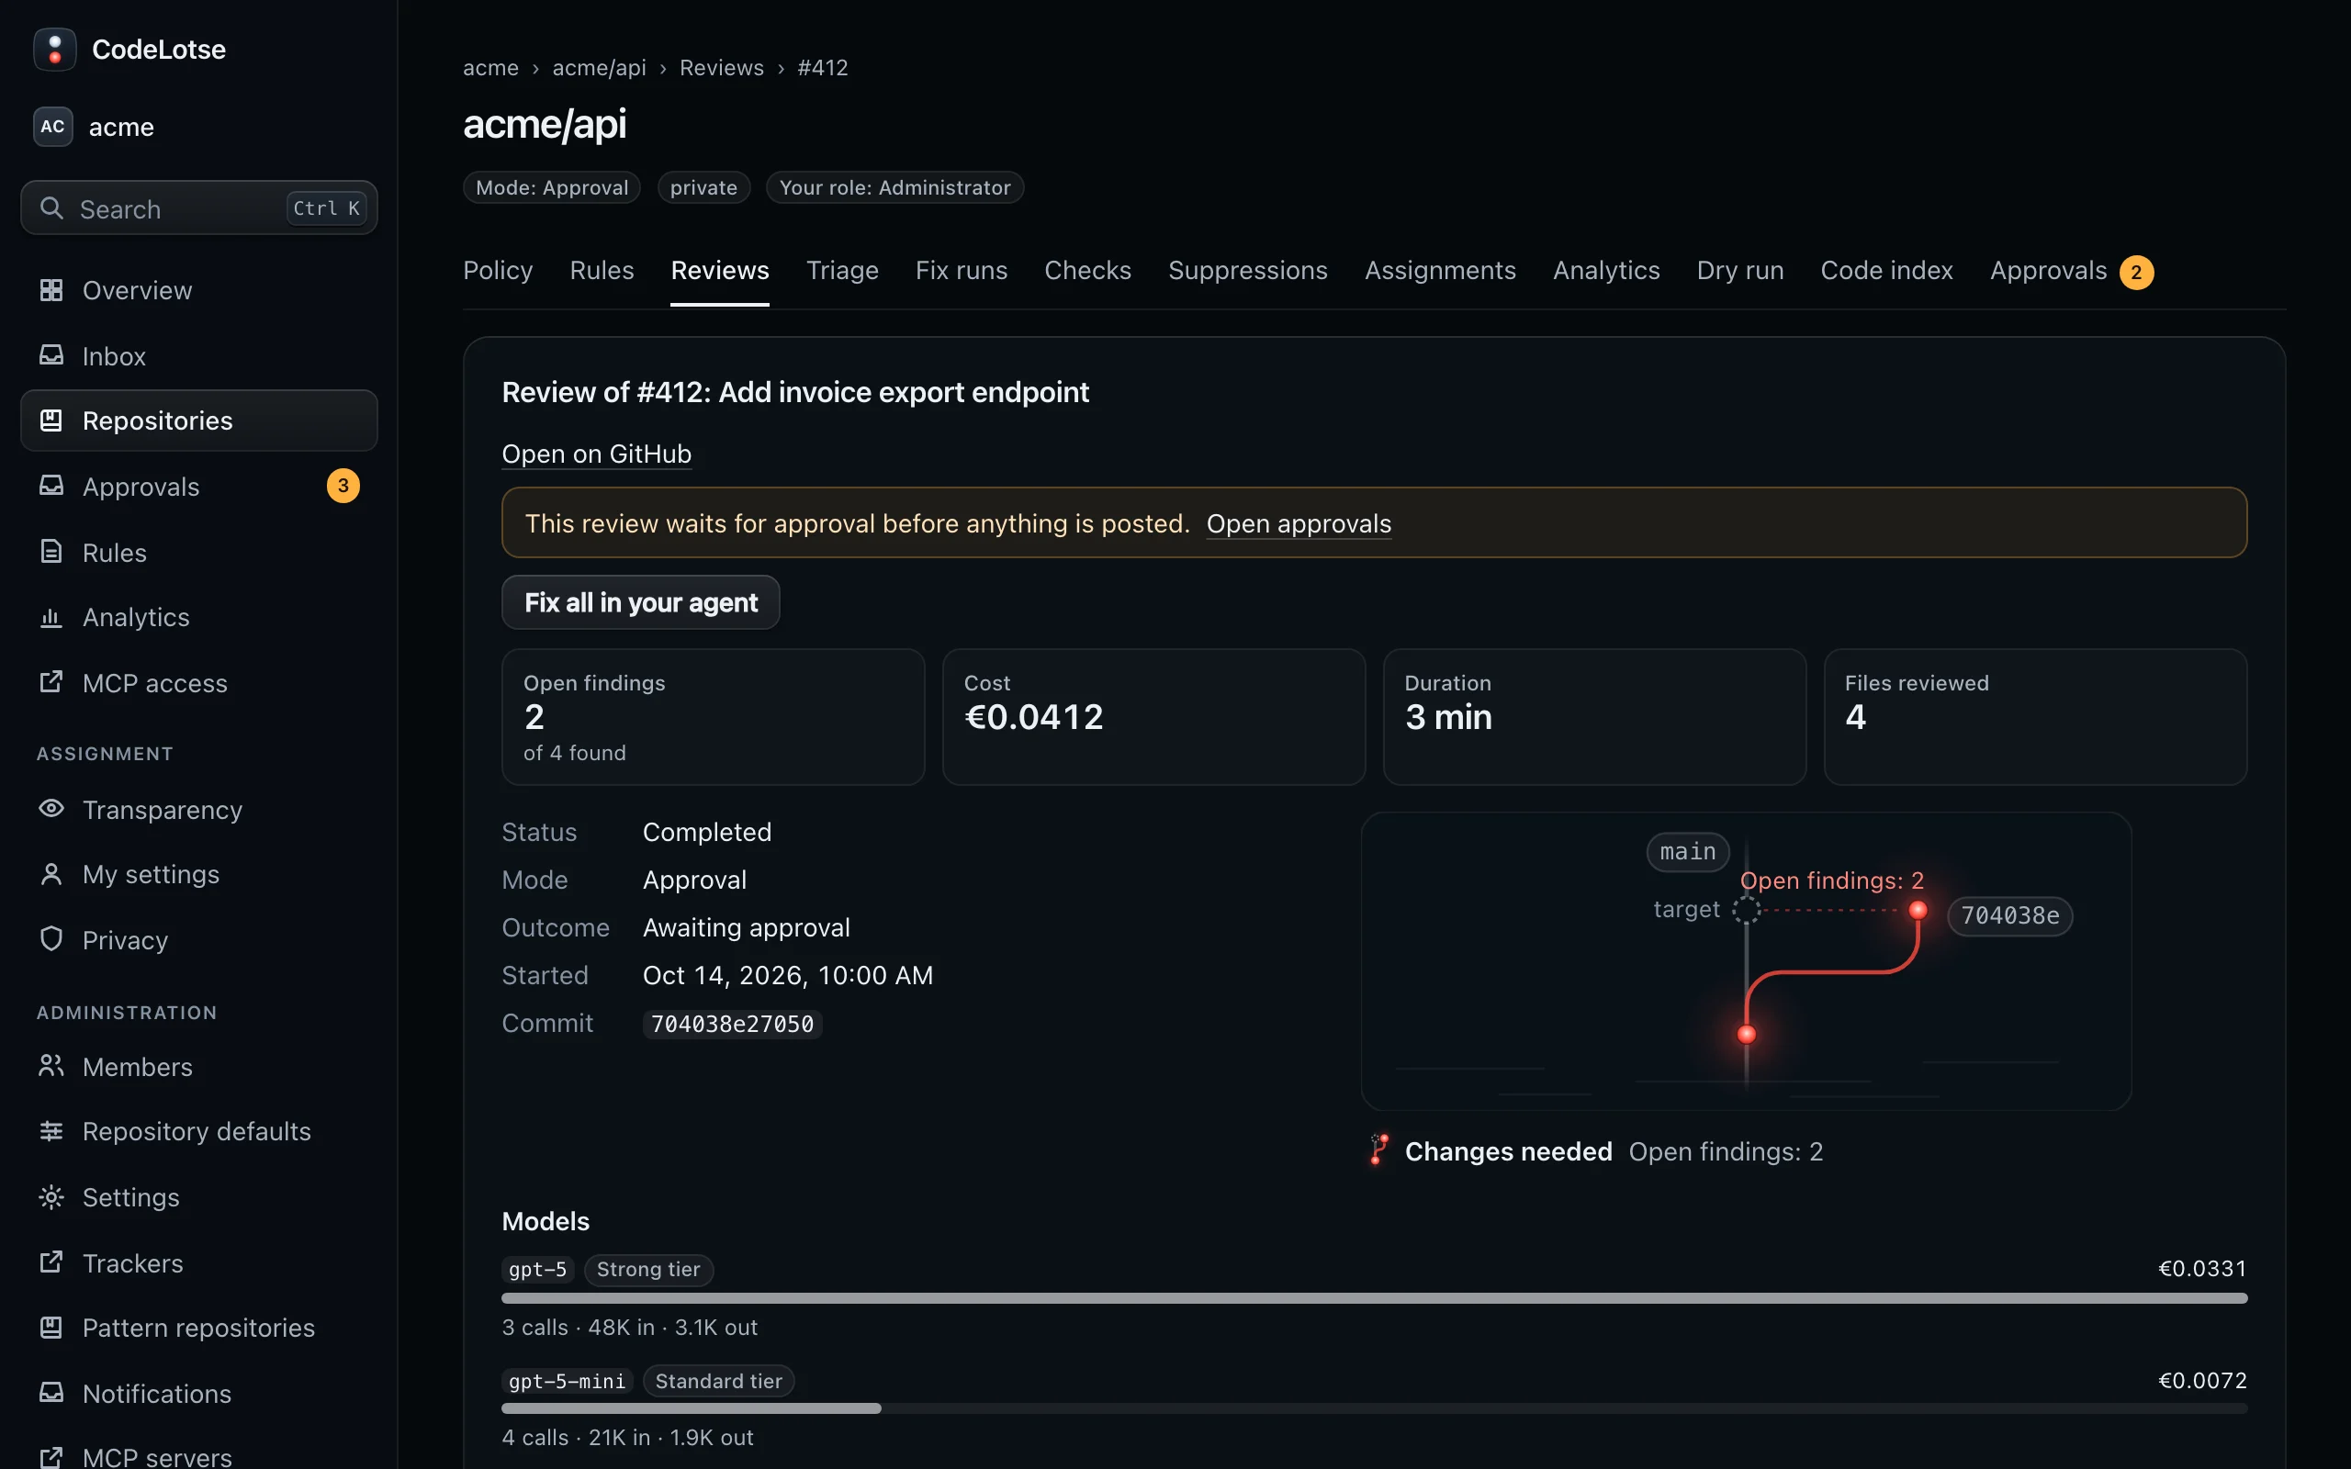The height and width of the screenshot is (1469, 2351).
Task: Click the 704038e commit node in graph
Action: (1917, 911)
